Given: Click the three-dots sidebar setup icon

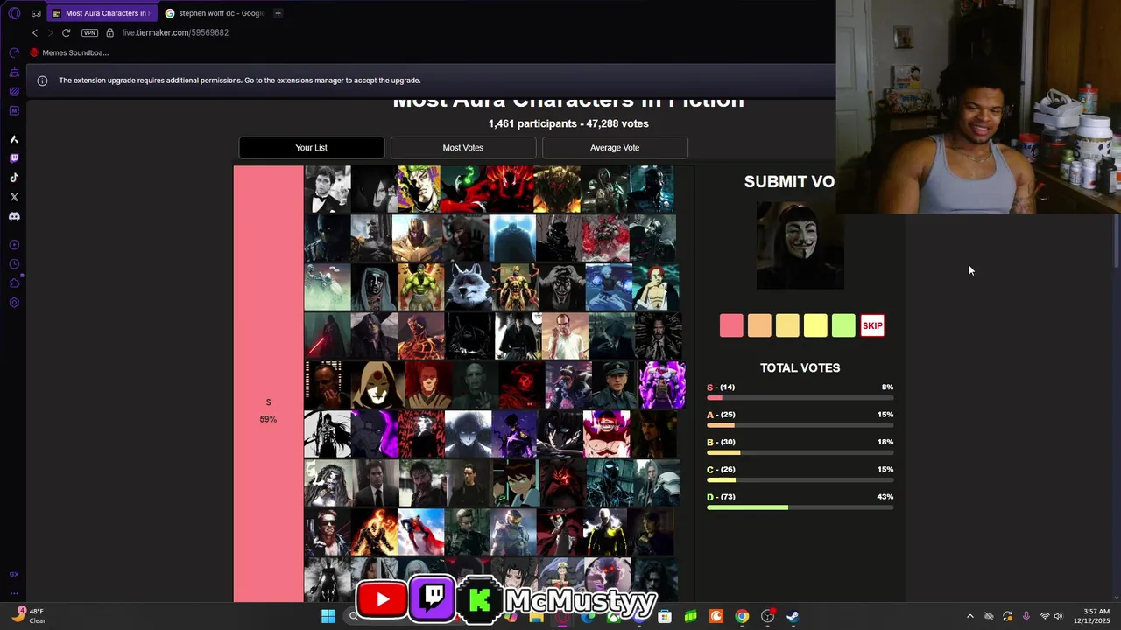Looking at the screenshot, I should (14, 593).
